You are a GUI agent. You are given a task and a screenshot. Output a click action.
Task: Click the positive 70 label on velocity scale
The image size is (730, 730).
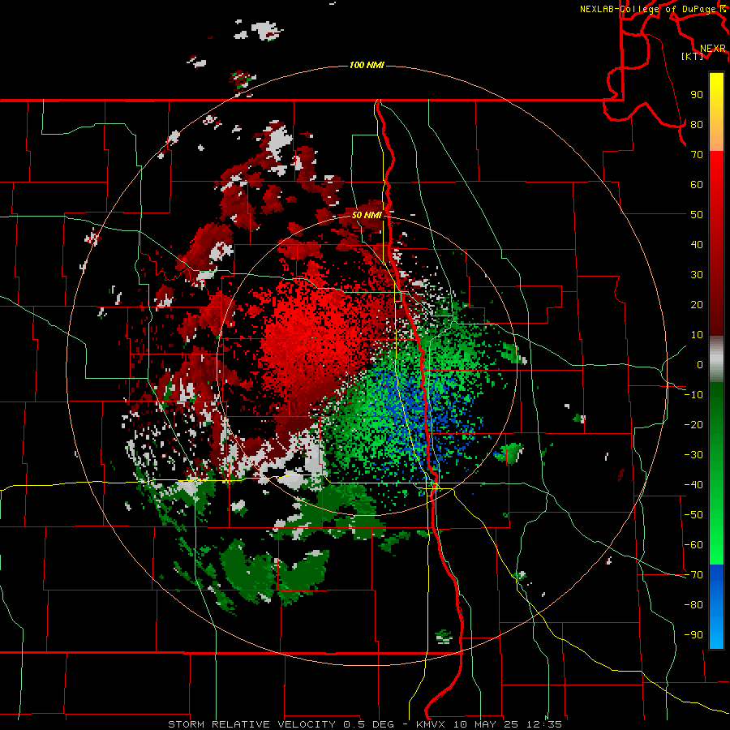tap(697, 155)
